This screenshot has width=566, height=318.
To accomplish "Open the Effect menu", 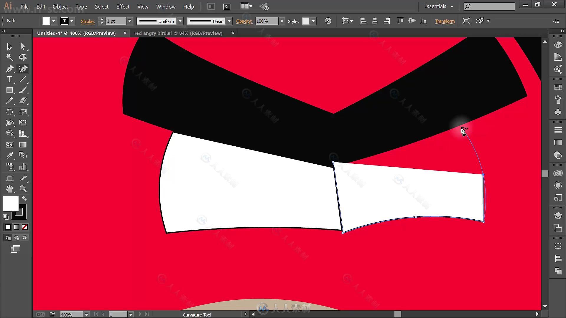I will pyautogui.click(x=123, y=6).
